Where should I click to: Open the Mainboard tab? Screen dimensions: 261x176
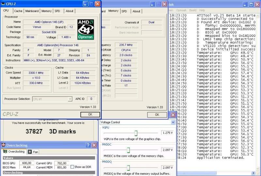coord(32,11)
